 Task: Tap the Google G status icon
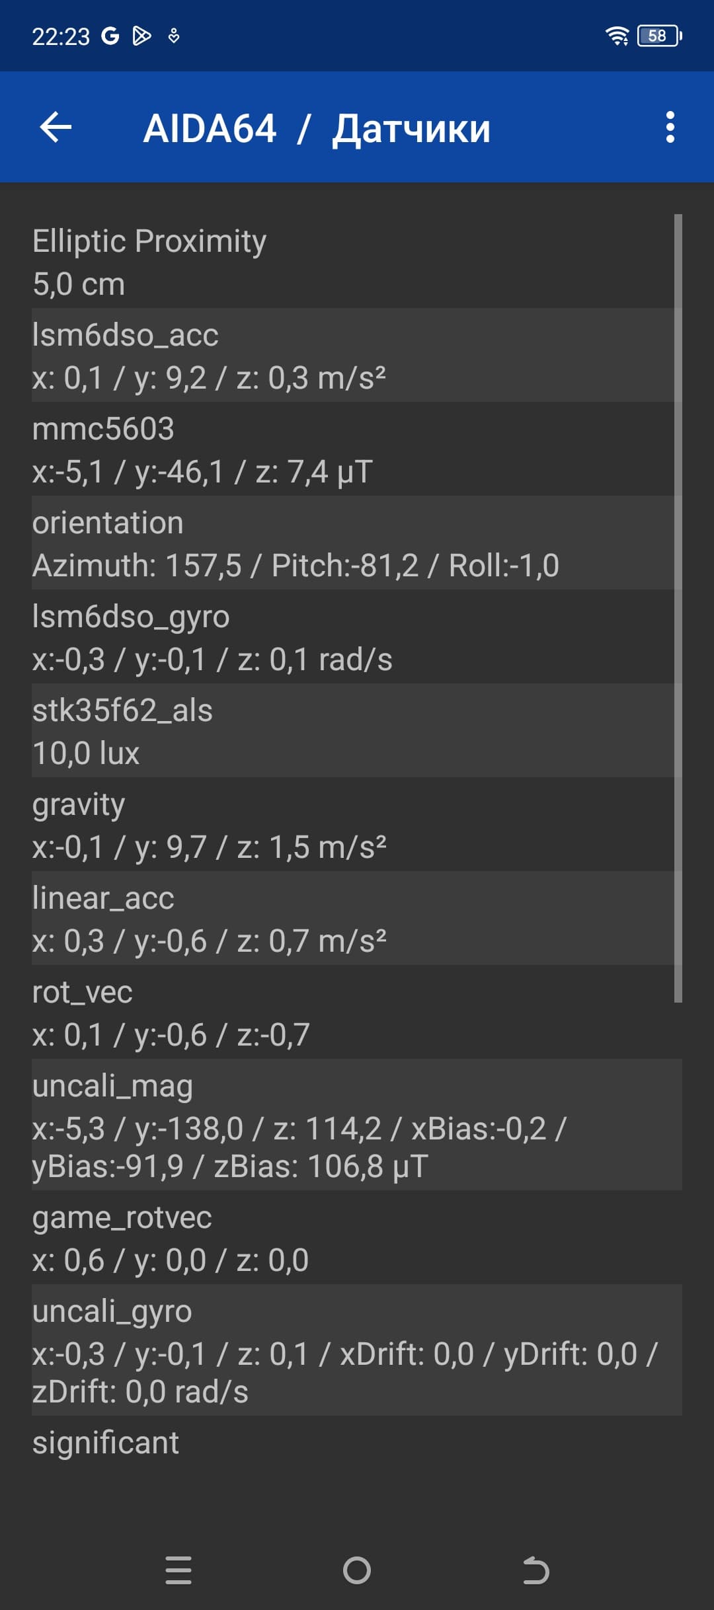pos(110,36)
